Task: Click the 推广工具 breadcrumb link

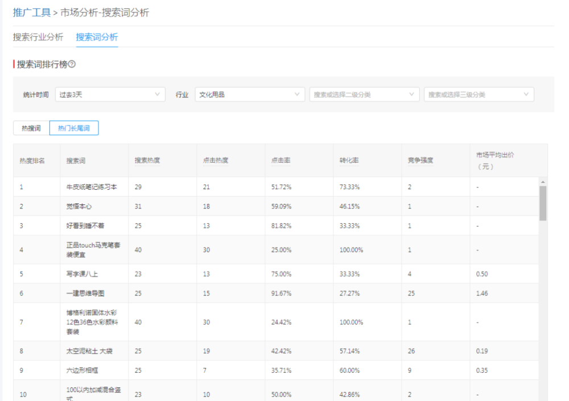Action: point(31,12)
